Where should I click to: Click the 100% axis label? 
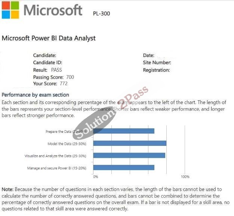pos(185,177)
